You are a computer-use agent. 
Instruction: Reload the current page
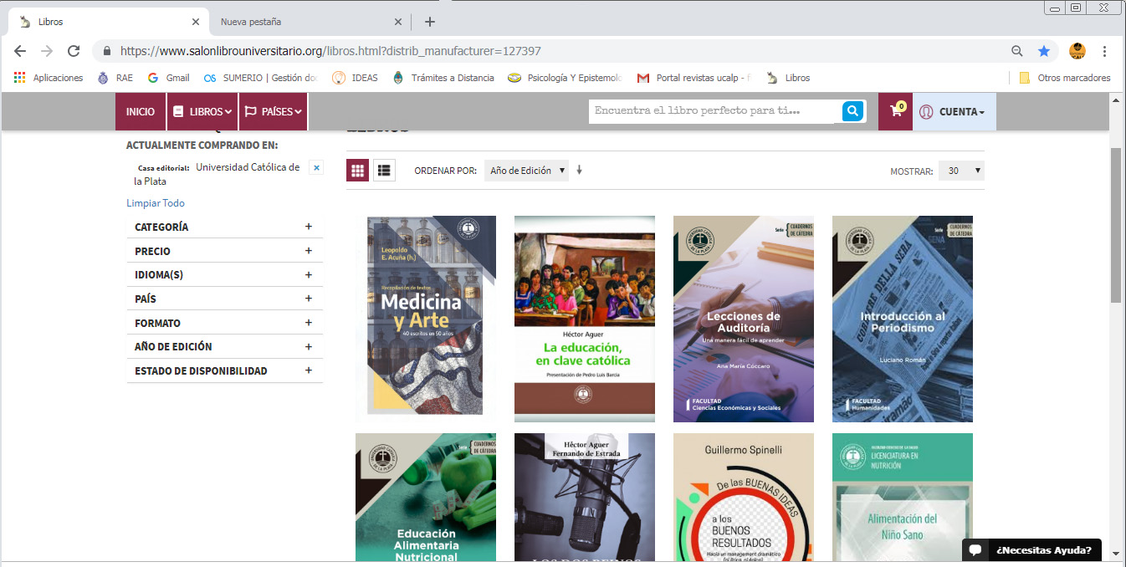(74, 50)
